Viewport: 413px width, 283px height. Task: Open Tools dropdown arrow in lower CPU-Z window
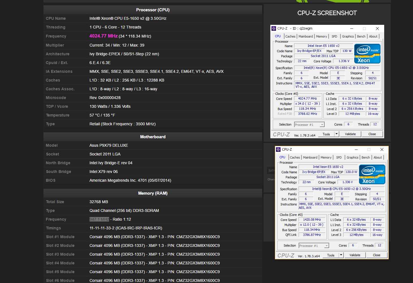click(x=341, y=255)
